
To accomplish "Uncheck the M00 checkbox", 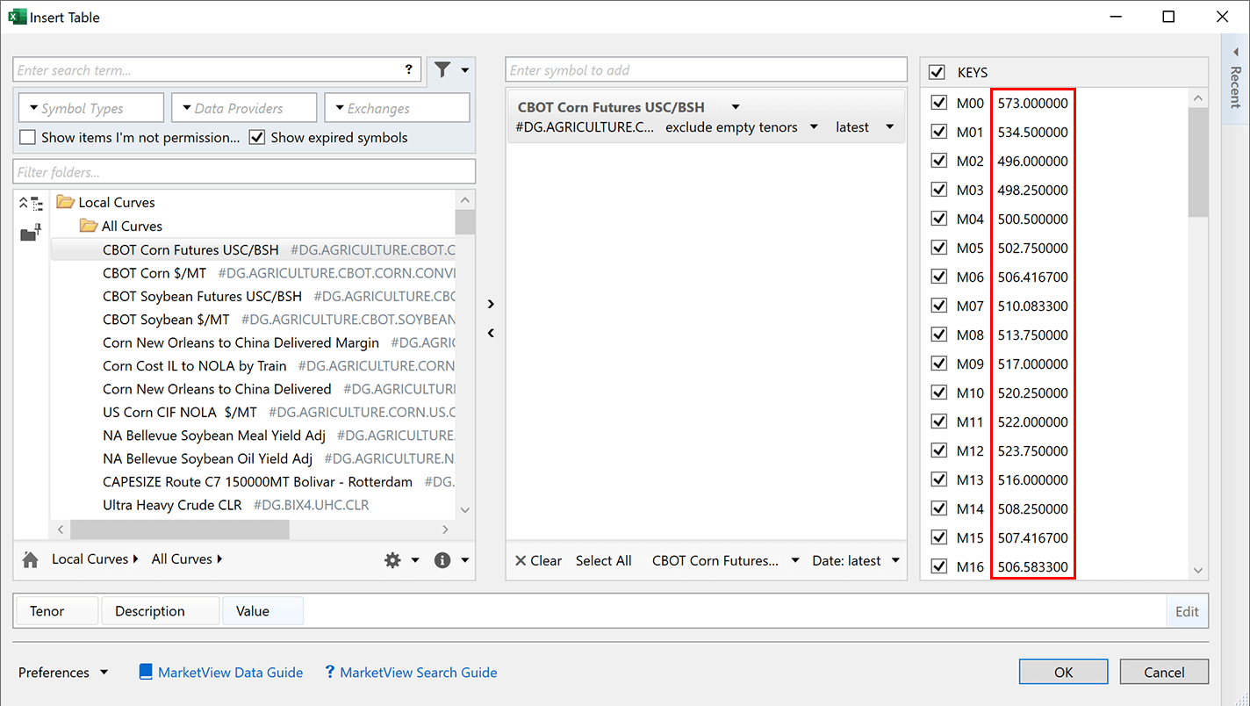I will (939, 103).
